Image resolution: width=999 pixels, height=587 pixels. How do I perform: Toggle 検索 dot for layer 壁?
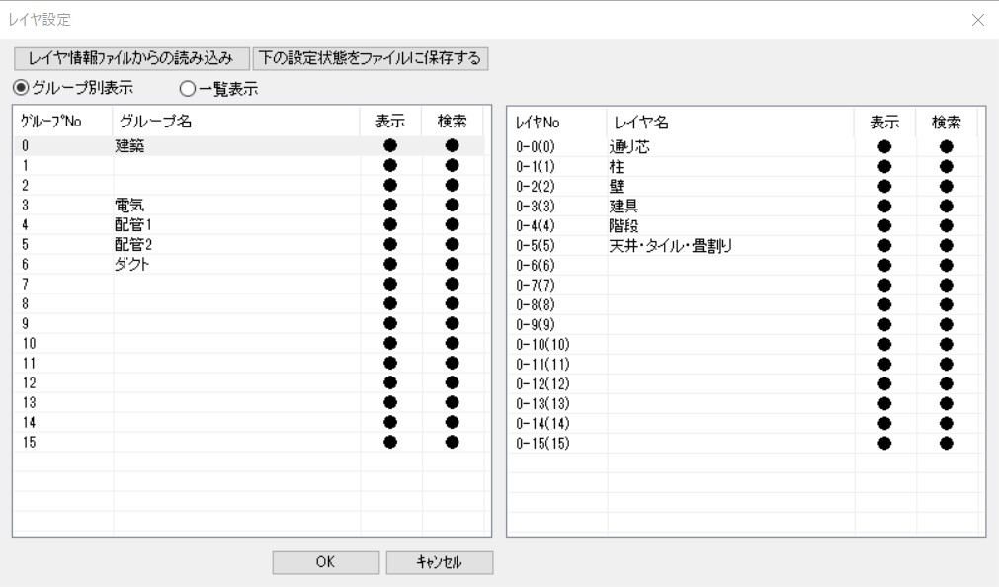[x=946, y=186]
